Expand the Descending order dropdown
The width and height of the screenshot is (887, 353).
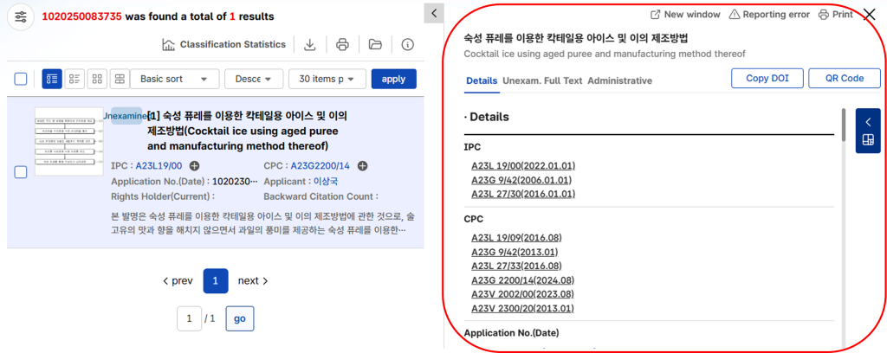tap(254, 79)
